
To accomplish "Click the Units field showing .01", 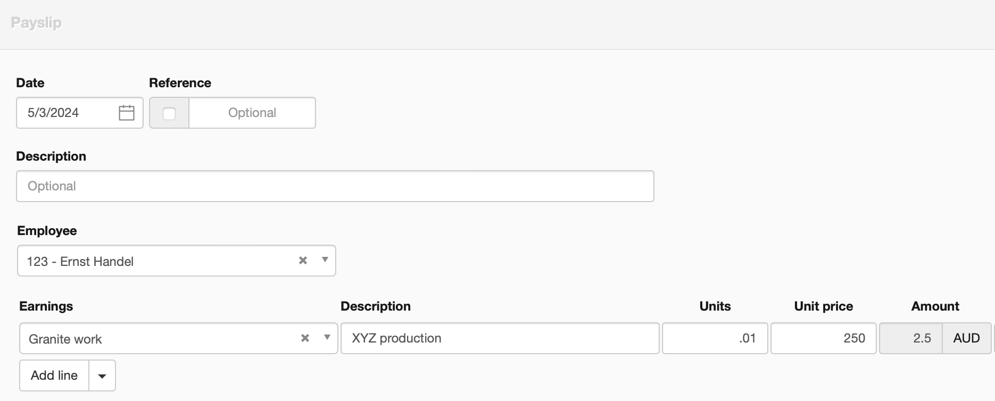I will [715, 338].
